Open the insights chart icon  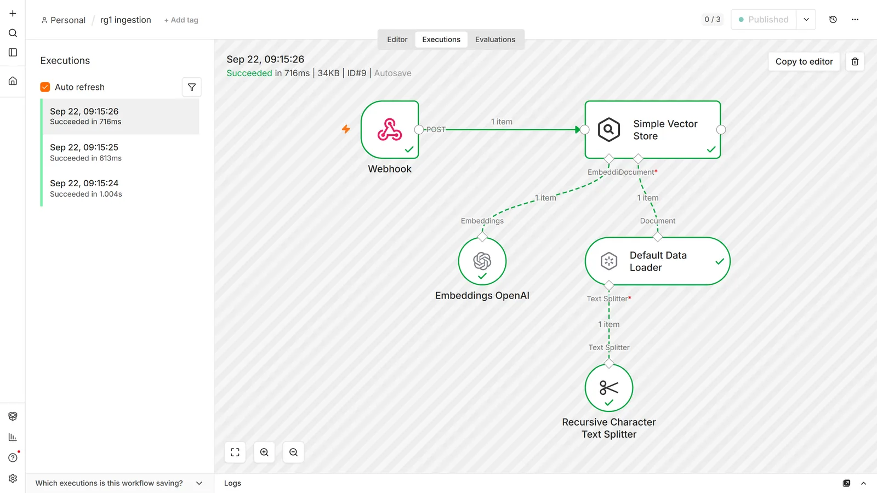13,437
